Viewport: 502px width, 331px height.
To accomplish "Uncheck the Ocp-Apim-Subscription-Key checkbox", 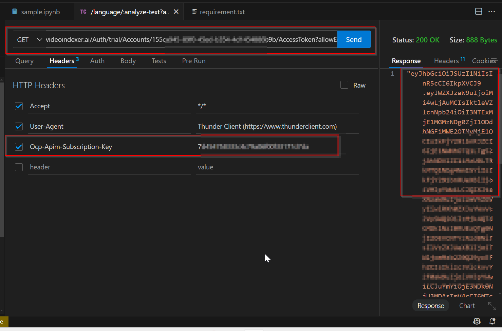I will tap(19, 147).
